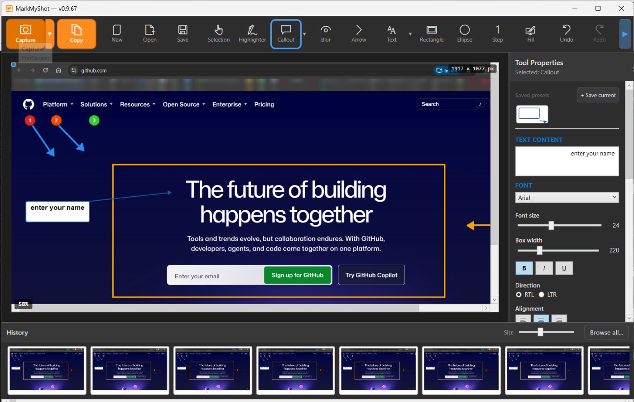Activate the Selection tool
The image size is (634, 402).
(219, 34)
